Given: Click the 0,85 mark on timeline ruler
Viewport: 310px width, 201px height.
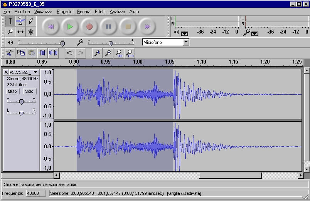Looking at the screenshot, I should pos(42,62).
